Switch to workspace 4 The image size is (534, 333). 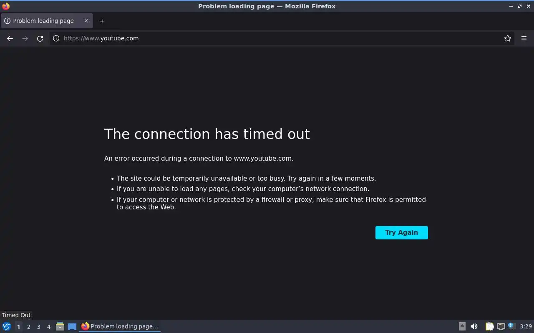tap(48, 327)
